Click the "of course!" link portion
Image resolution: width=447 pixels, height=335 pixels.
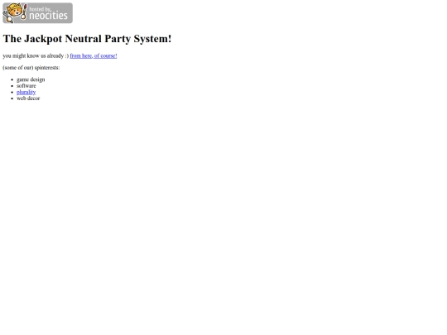point(105,56)
